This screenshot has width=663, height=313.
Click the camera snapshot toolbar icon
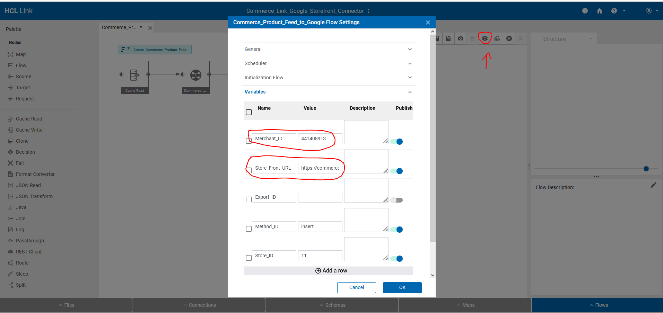tap(460, 38)
